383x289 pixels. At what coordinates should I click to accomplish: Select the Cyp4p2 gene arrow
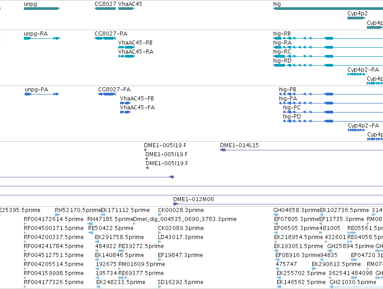coord(356,18)
